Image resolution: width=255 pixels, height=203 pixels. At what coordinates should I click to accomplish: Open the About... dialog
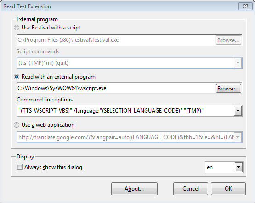134,189
